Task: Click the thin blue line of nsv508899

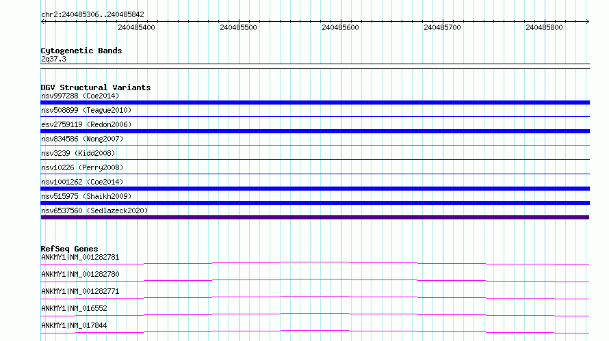Action: 315,116
